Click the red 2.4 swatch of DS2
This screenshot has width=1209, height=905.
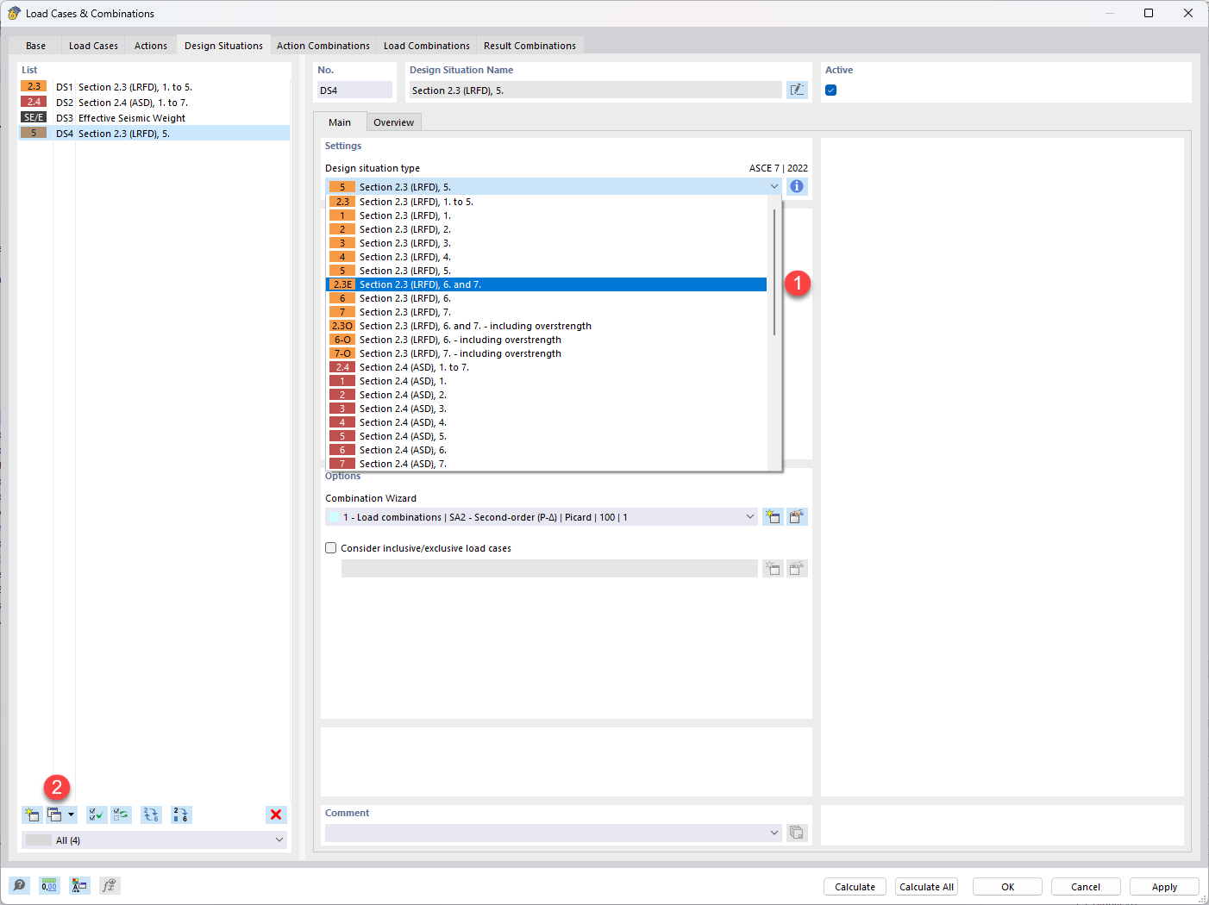click(x=34, y=102)
